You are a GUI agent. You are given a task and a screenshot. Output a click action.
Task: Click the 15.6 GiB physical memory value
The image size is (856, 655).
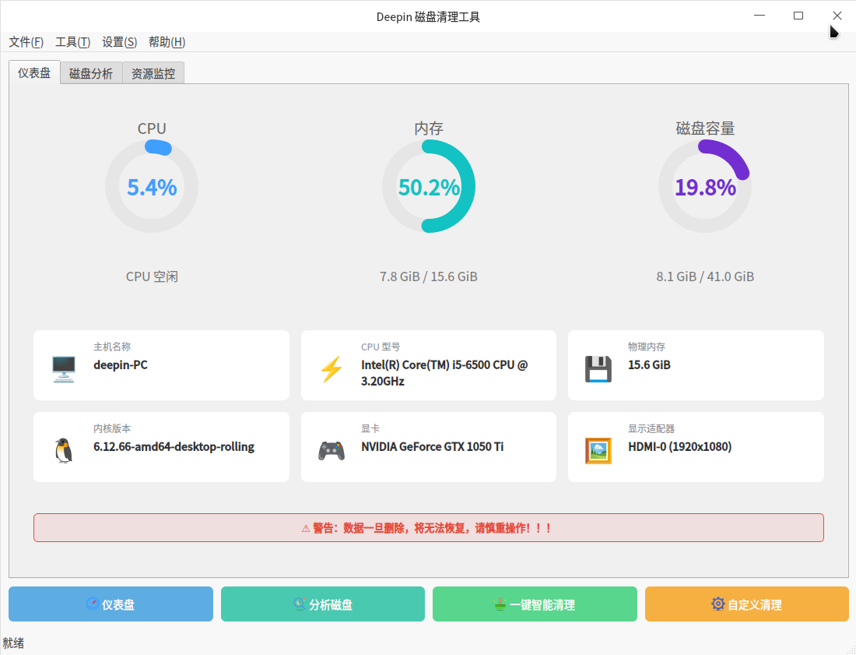pos(649,365)
